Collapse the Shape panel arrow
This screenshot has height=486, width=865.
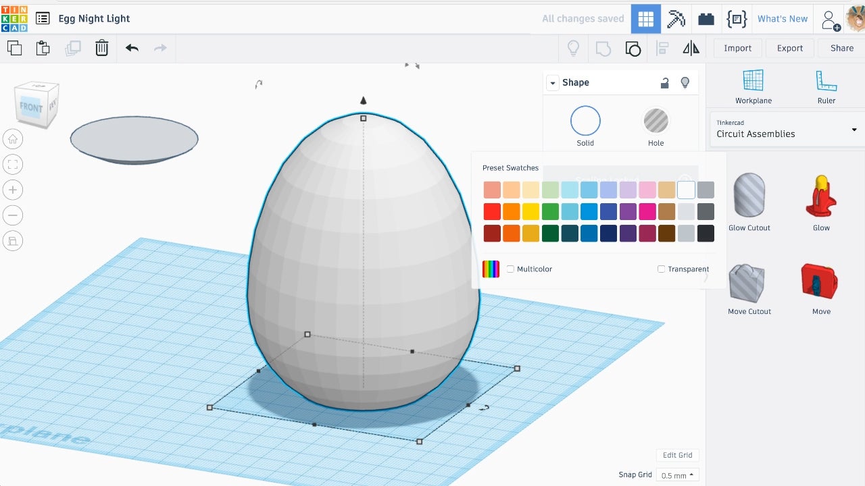point(553,83)
